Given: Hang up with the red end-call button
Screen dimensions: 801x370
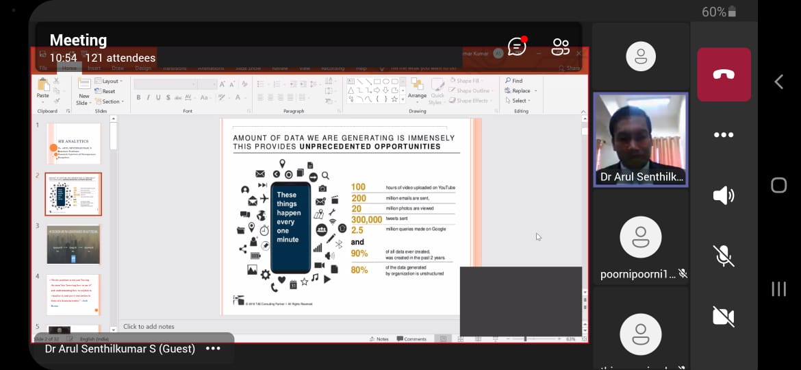Looking at the screenshot, I should 724,75.
